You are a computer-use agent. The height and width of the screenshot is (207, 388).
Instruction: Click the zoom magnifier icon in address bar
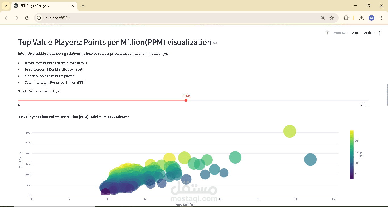click(x=322, y=18)
